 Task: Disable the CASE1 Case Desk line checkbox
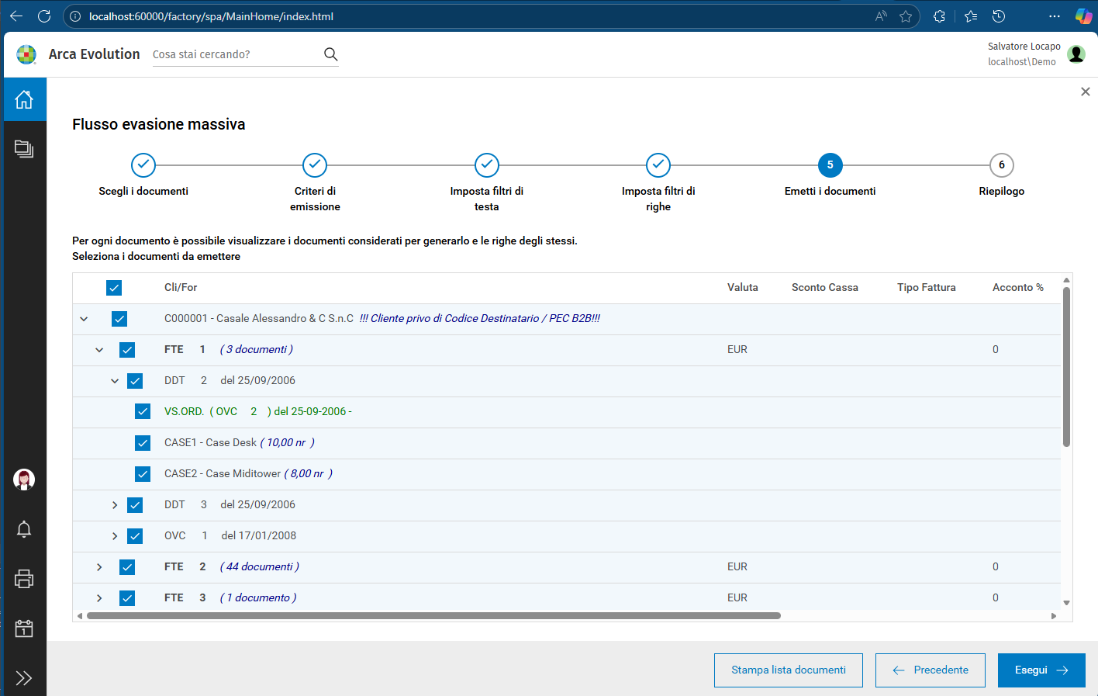[x=143, y=442]
